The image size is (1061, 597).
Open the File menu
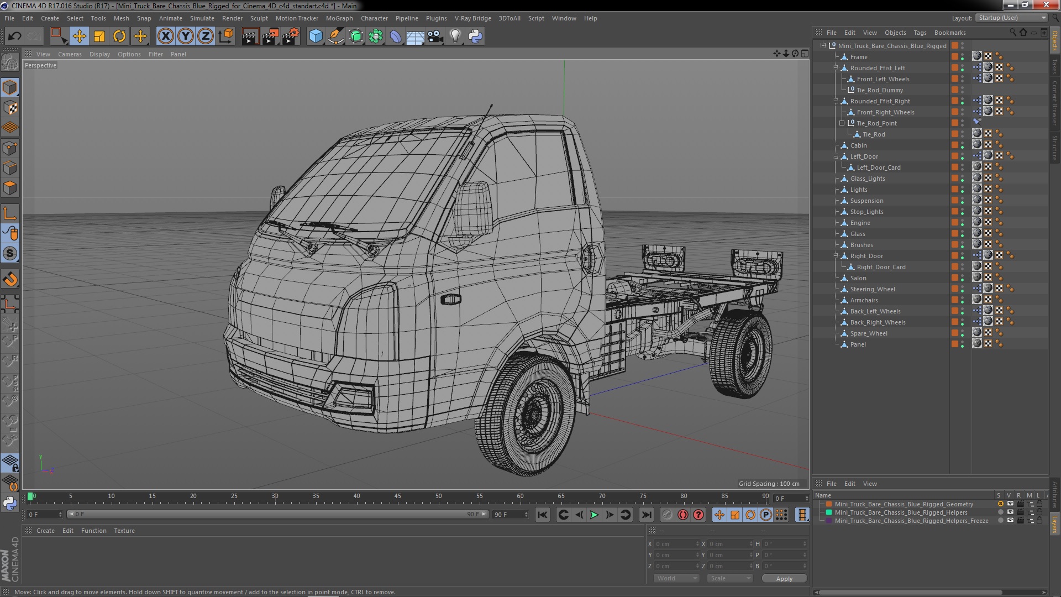pyautogui.click(x=9, y=18)
